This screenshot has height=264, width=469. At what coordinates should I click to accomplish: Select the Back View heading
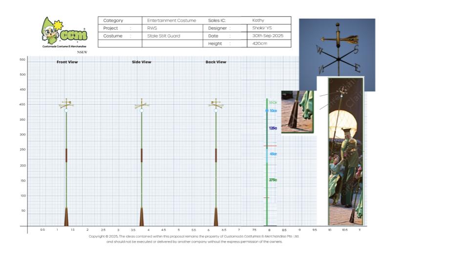216,62
